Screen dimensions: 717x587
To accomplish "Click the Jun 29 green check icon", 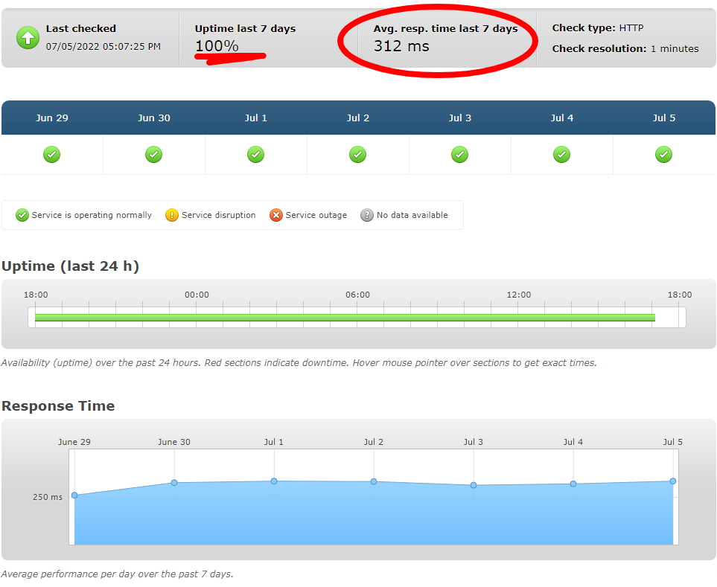I will click(51, 155).
